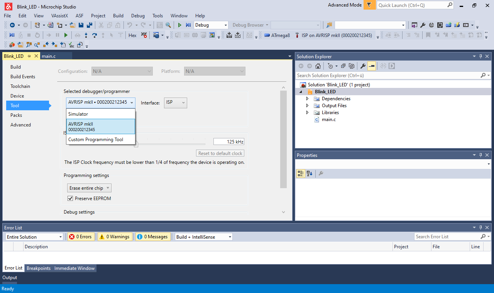The image size is (494, 293).
Task: Click the ISP clock slider thumb
Action: pyautogui.click(x=136, y=144)
